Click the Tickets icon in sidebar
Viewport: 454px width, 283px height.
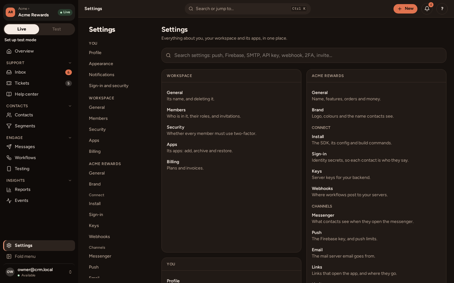[x=9, y=83]
